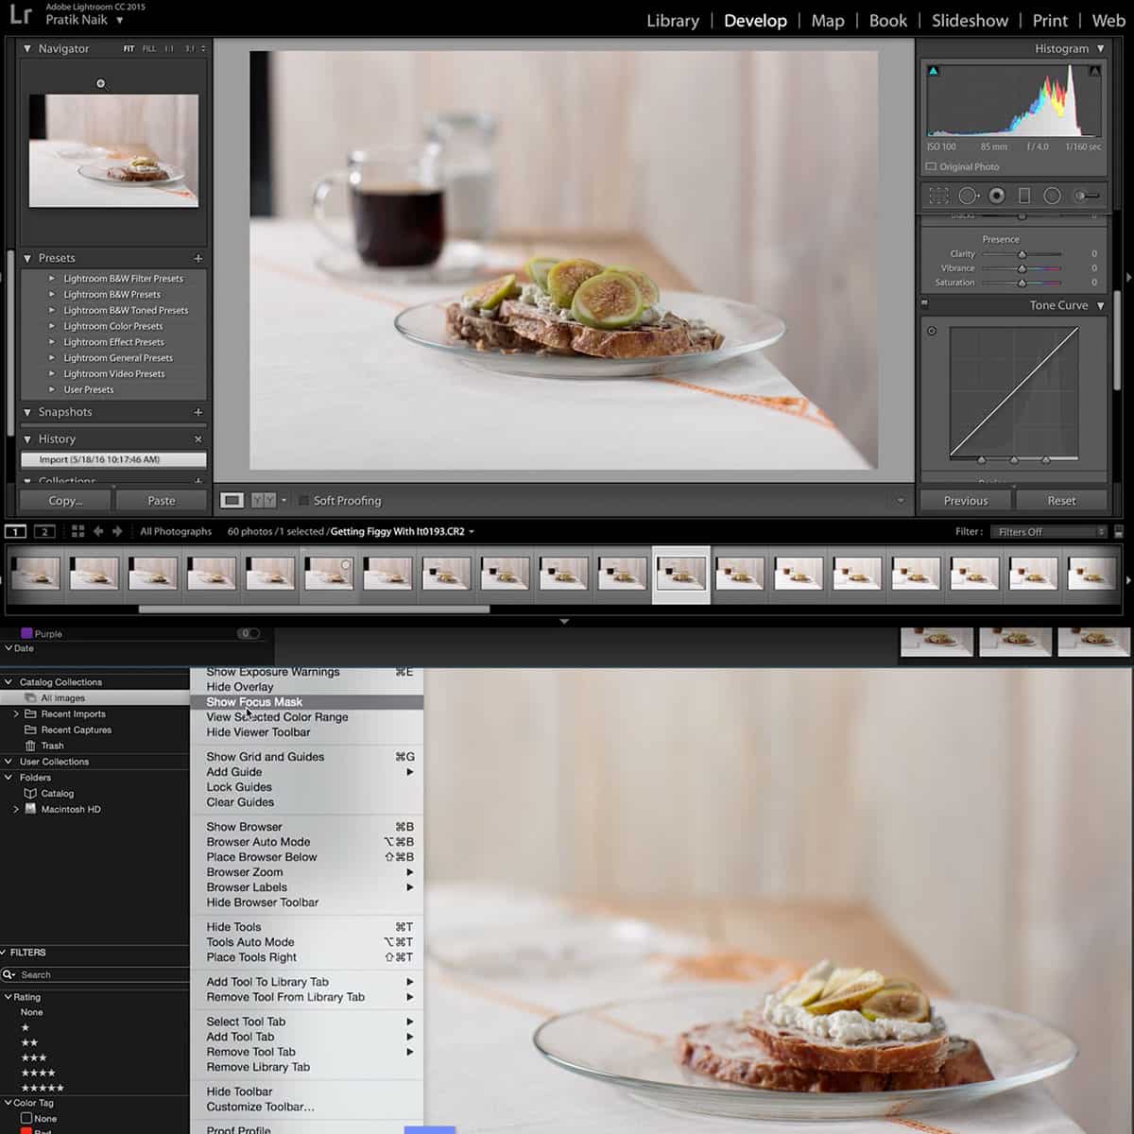Click the forward navigation arrow above the filmstrip
The width and height of the screenshot is (1134, 1134).
[117, 530]
